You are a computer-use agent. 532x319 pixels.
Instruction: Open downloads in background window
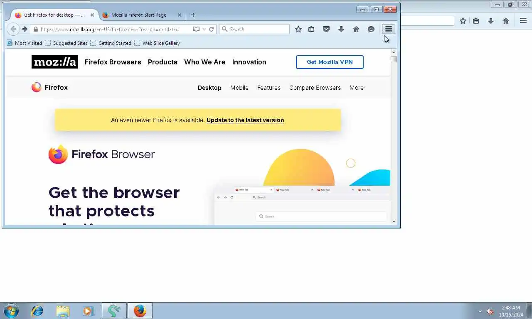click(x=491, y=21)
